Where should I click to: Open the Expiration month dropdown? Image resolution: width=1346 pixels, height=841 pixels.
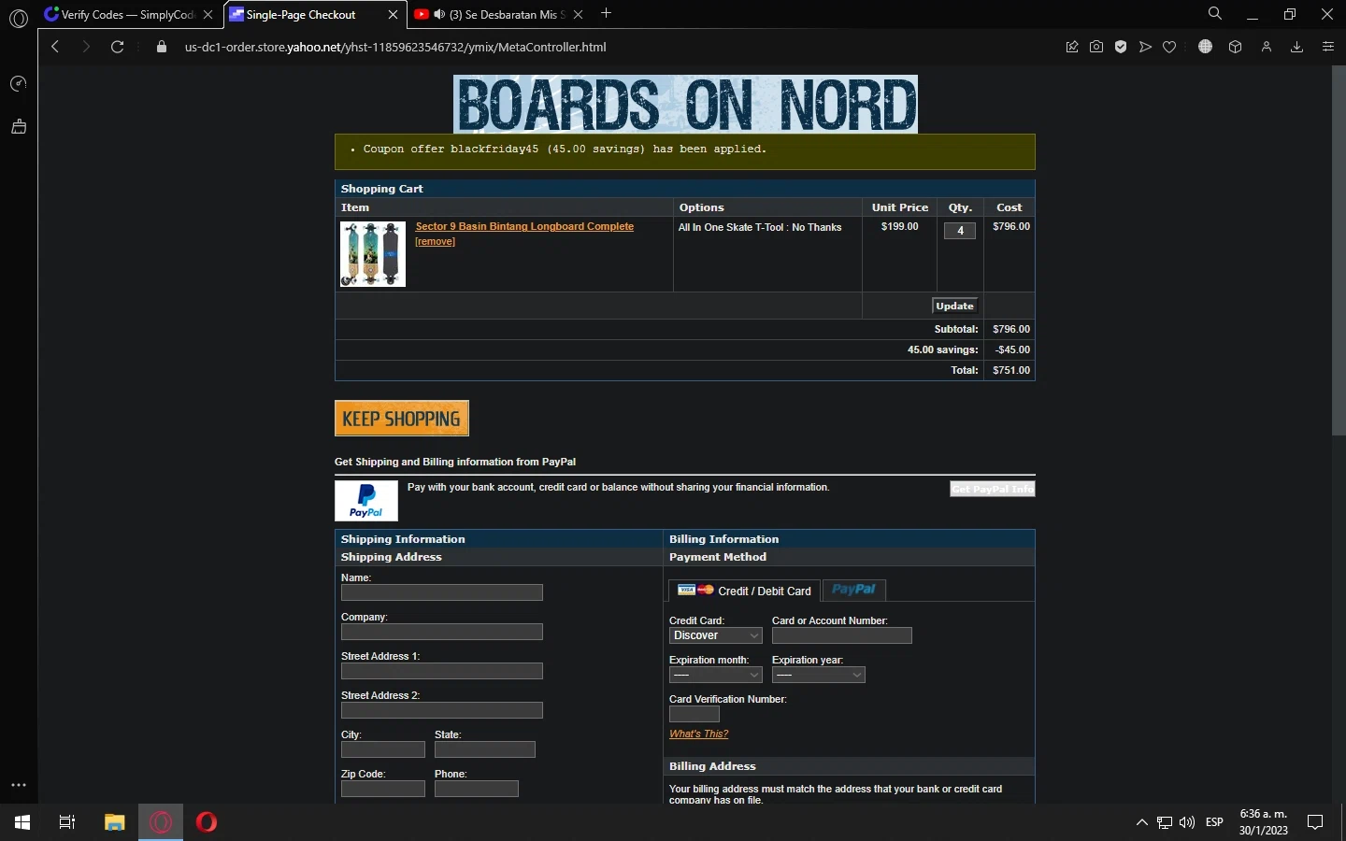tap(716, 675)
